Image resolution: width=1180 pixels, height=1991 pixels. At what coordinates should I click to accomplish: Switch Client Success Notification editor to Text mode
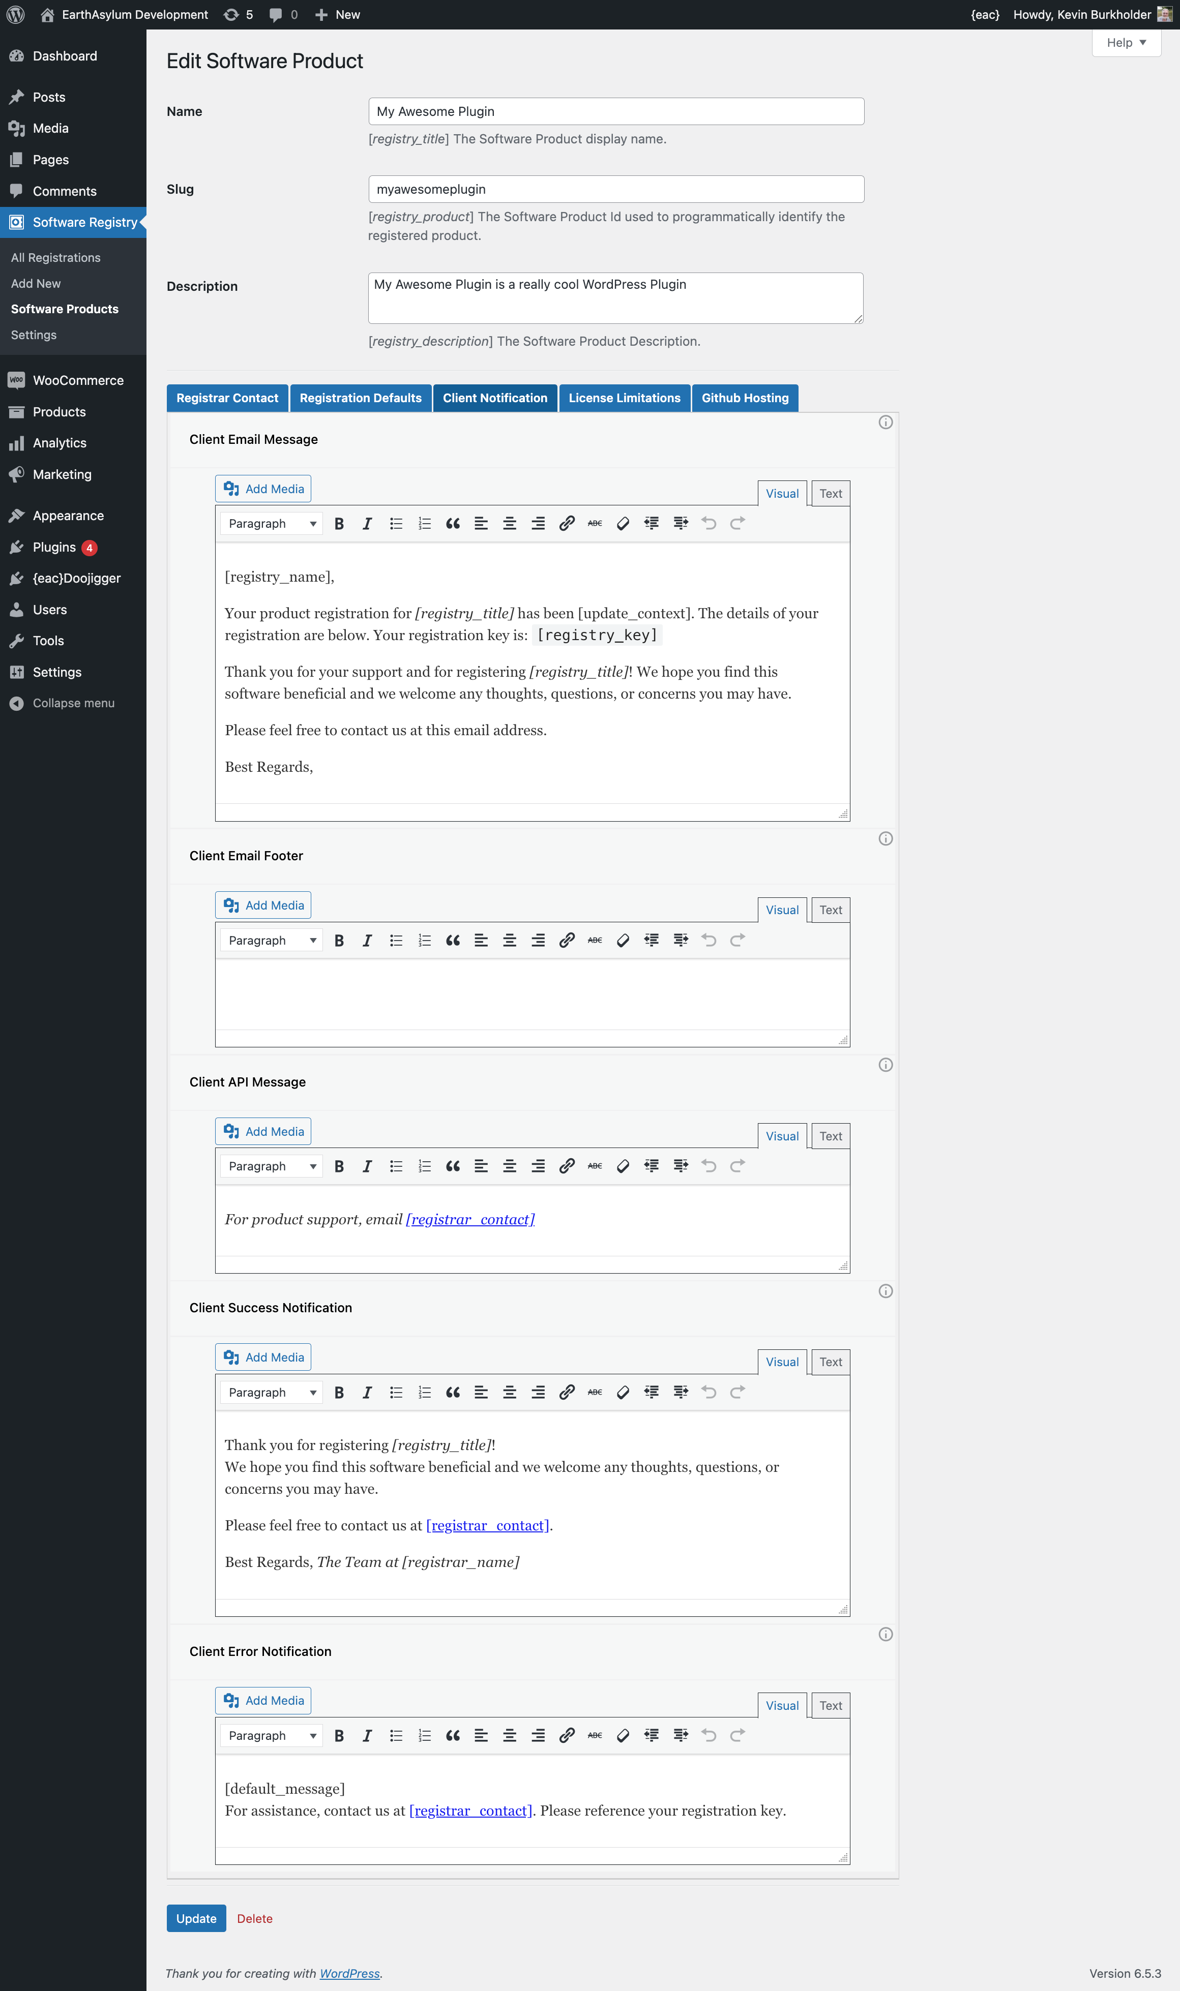830,1362
